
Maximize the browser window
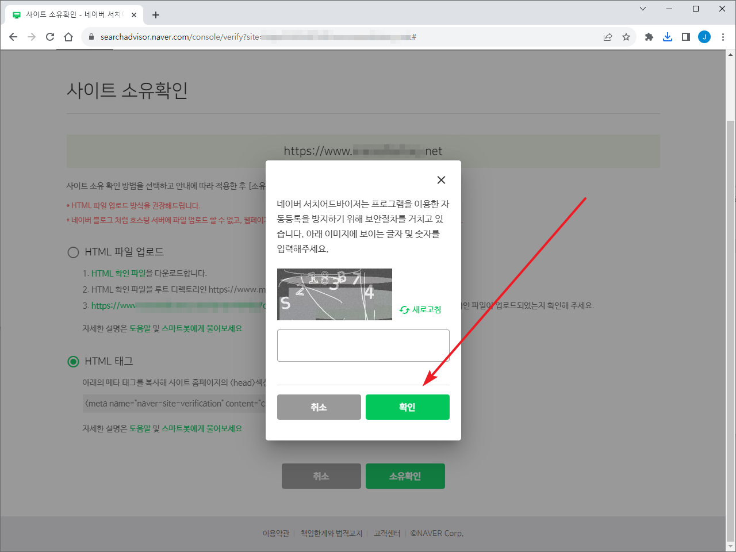(x=696, y=9)
